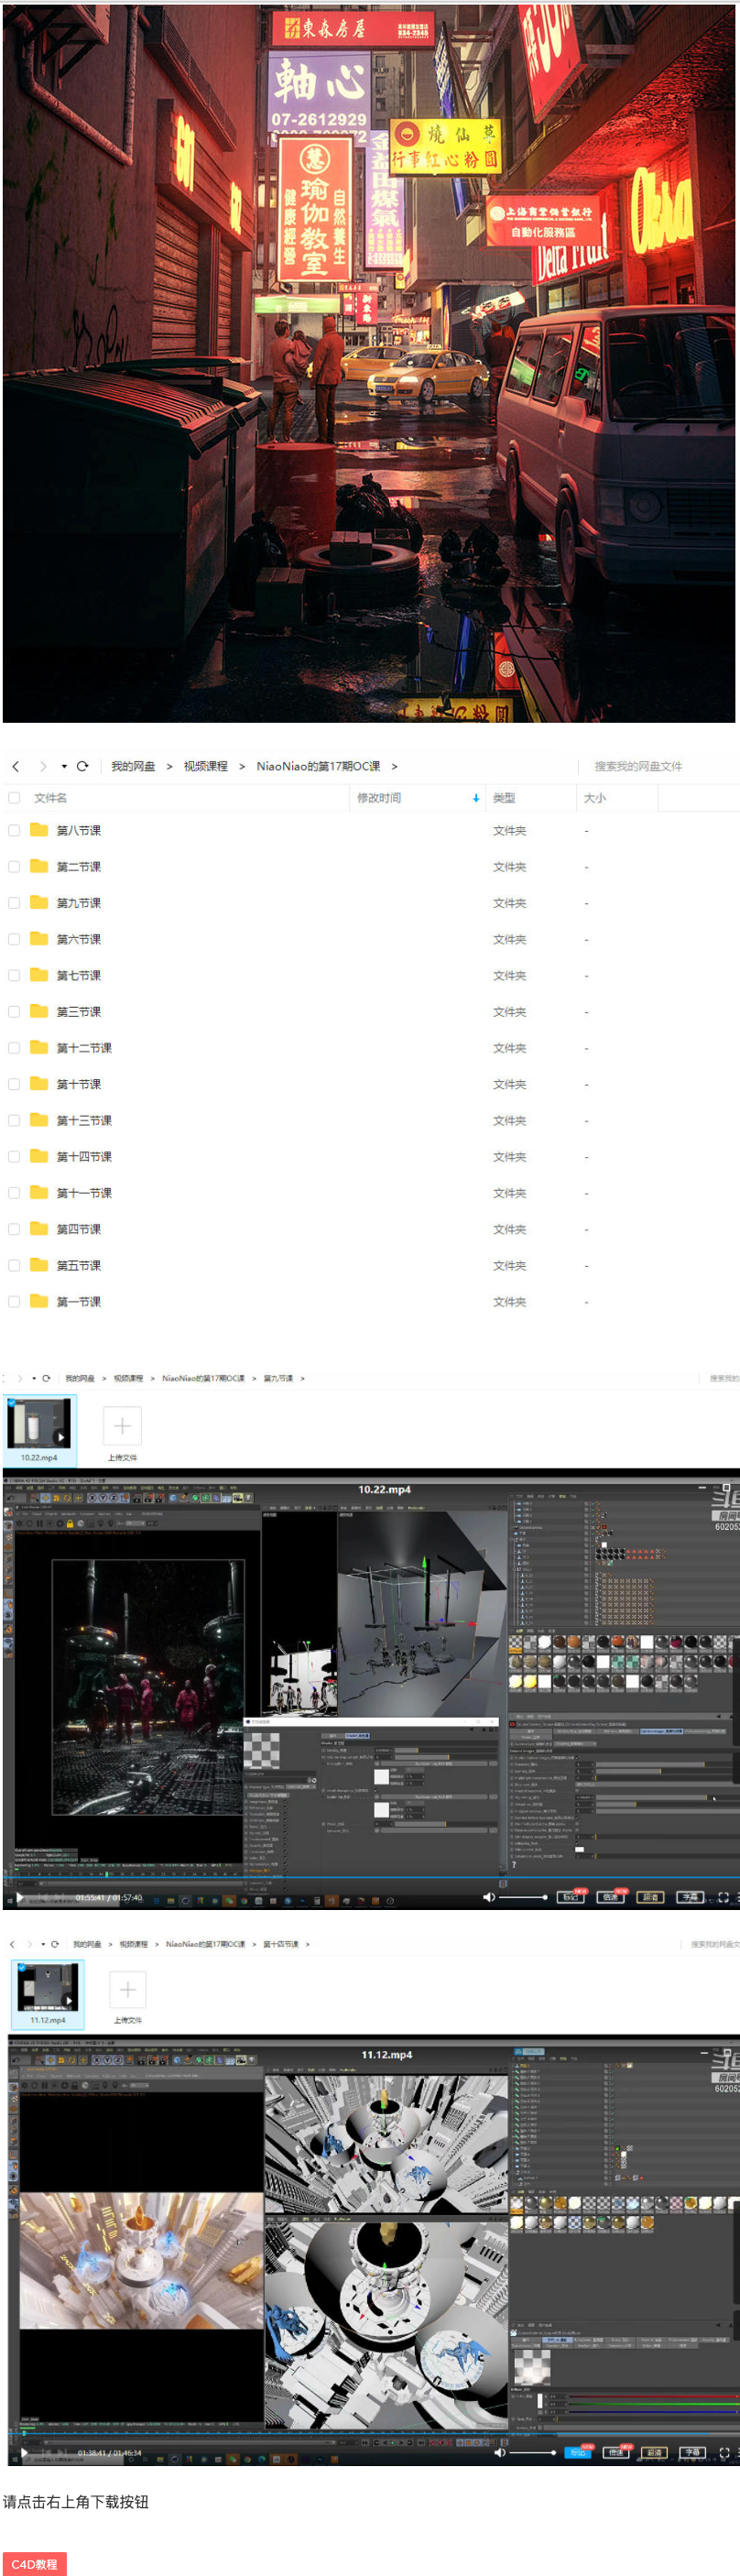The image size is (740, 2576).
Task: Go to 我的网盘 breadcrumb
Action: 133,766
